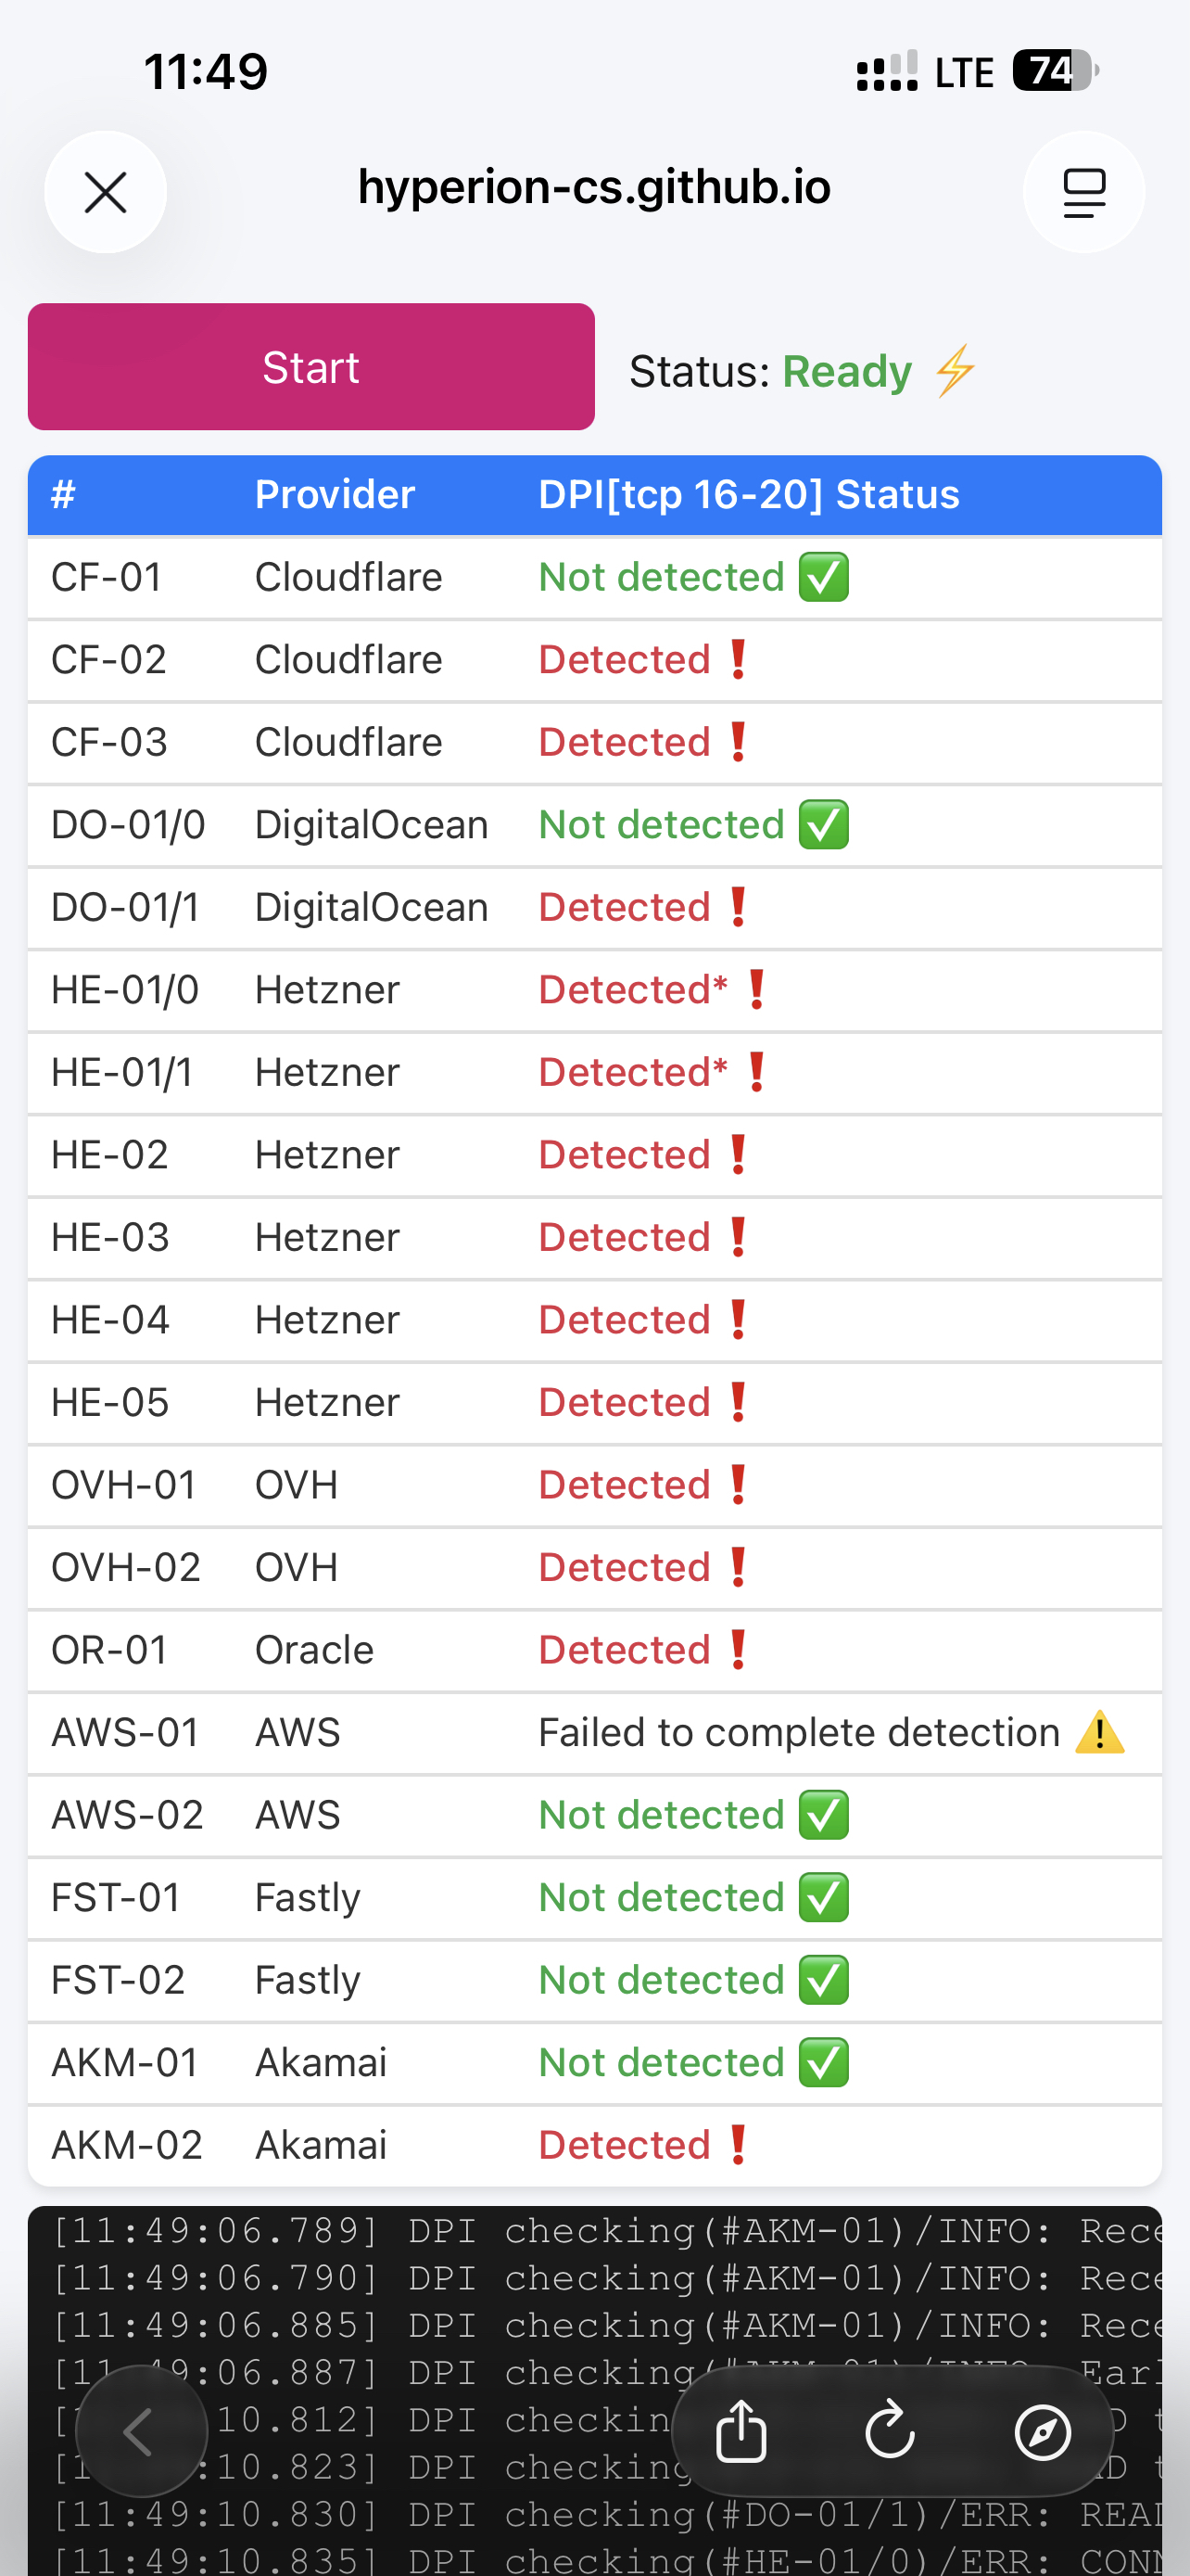Close the in-app browser with X
The height and width of the screenshot is (2576, 1190).
(x=105, y=192)
